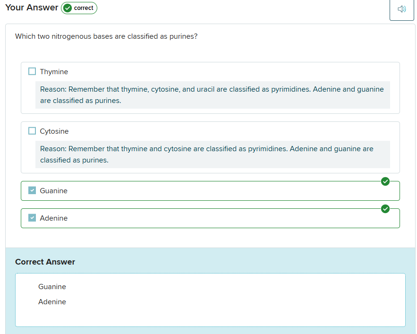Screen dimensions: 417x334
Task: Click the Guanine answer option label
Action: click(x=54, y=191)
